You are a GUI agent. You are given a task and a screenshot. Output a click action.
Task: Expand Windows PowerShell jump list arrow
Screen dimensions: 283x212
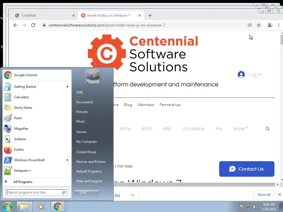67,160
